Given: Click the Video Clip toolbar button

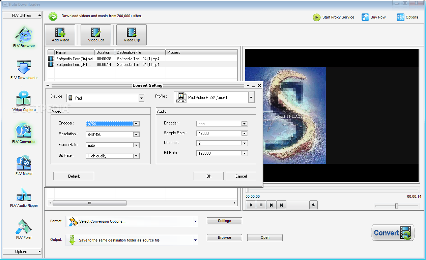Looking at the screenshot, I should coord(132,35).
